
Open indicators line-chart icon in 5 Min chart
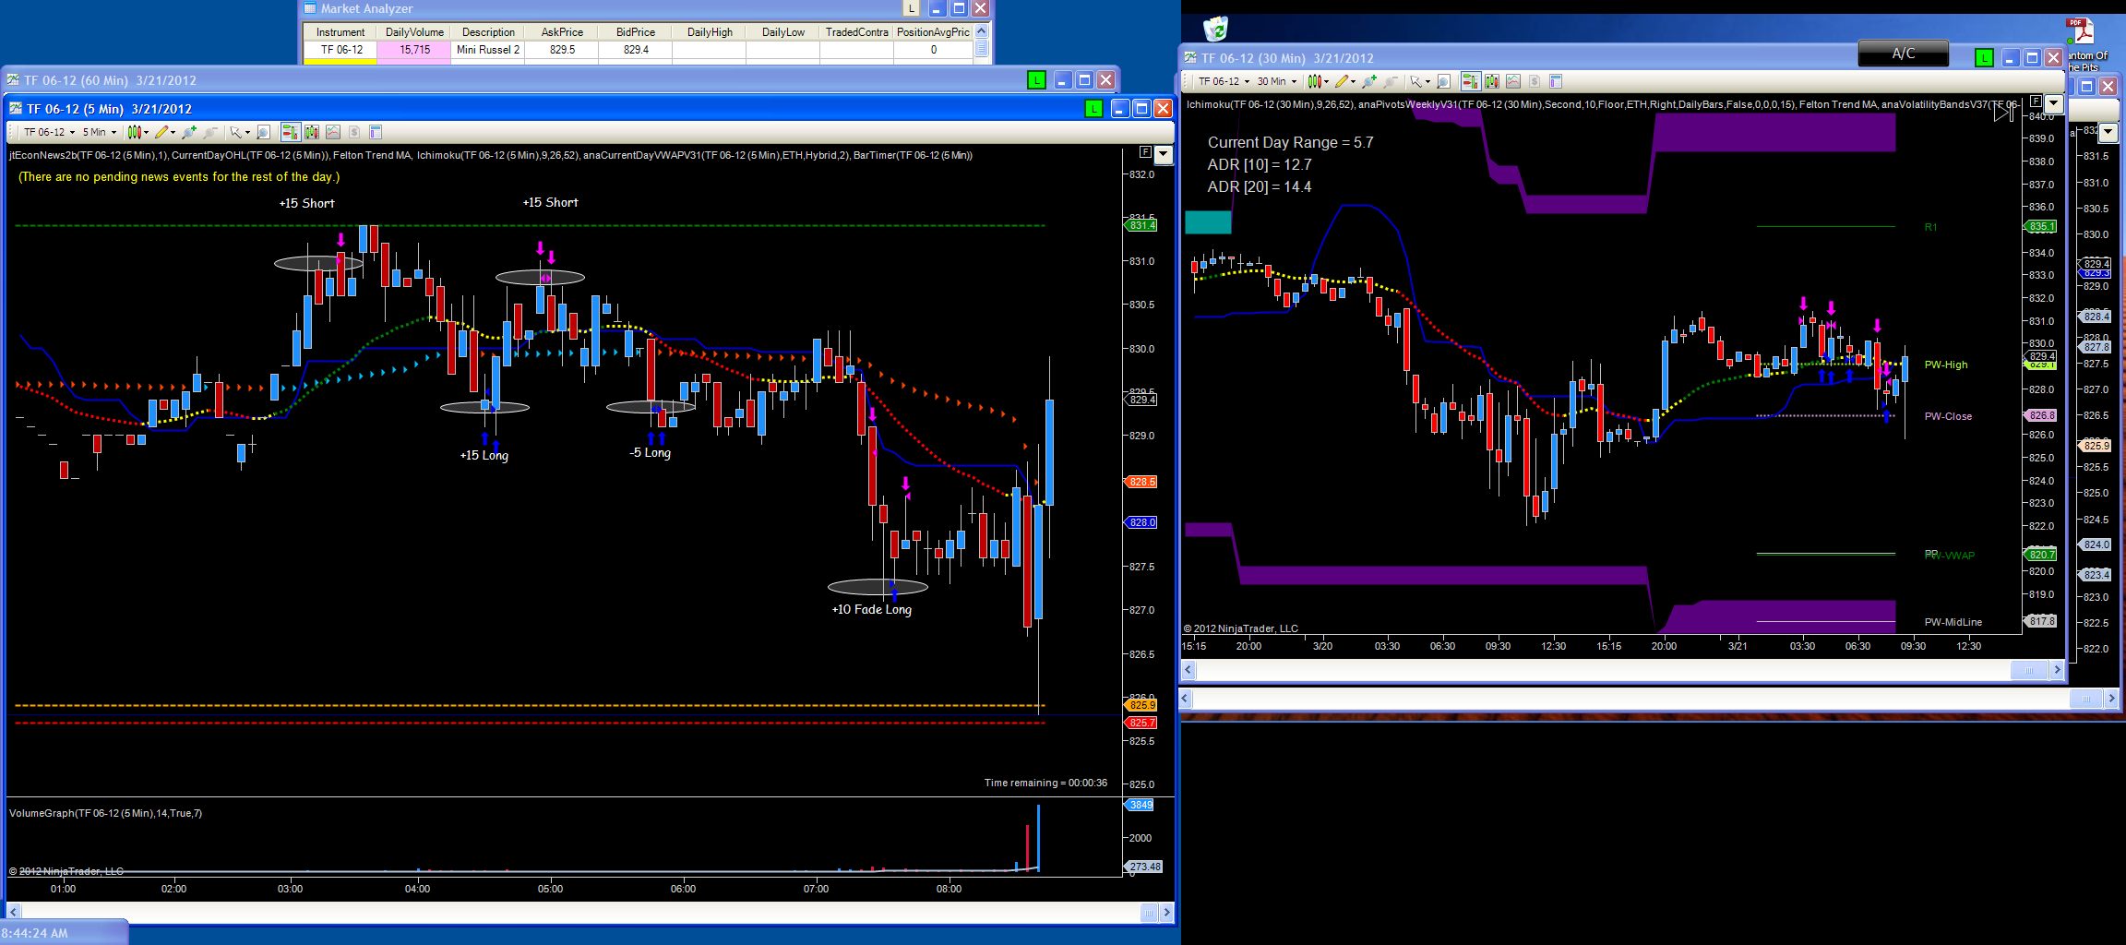pos(333,132)
